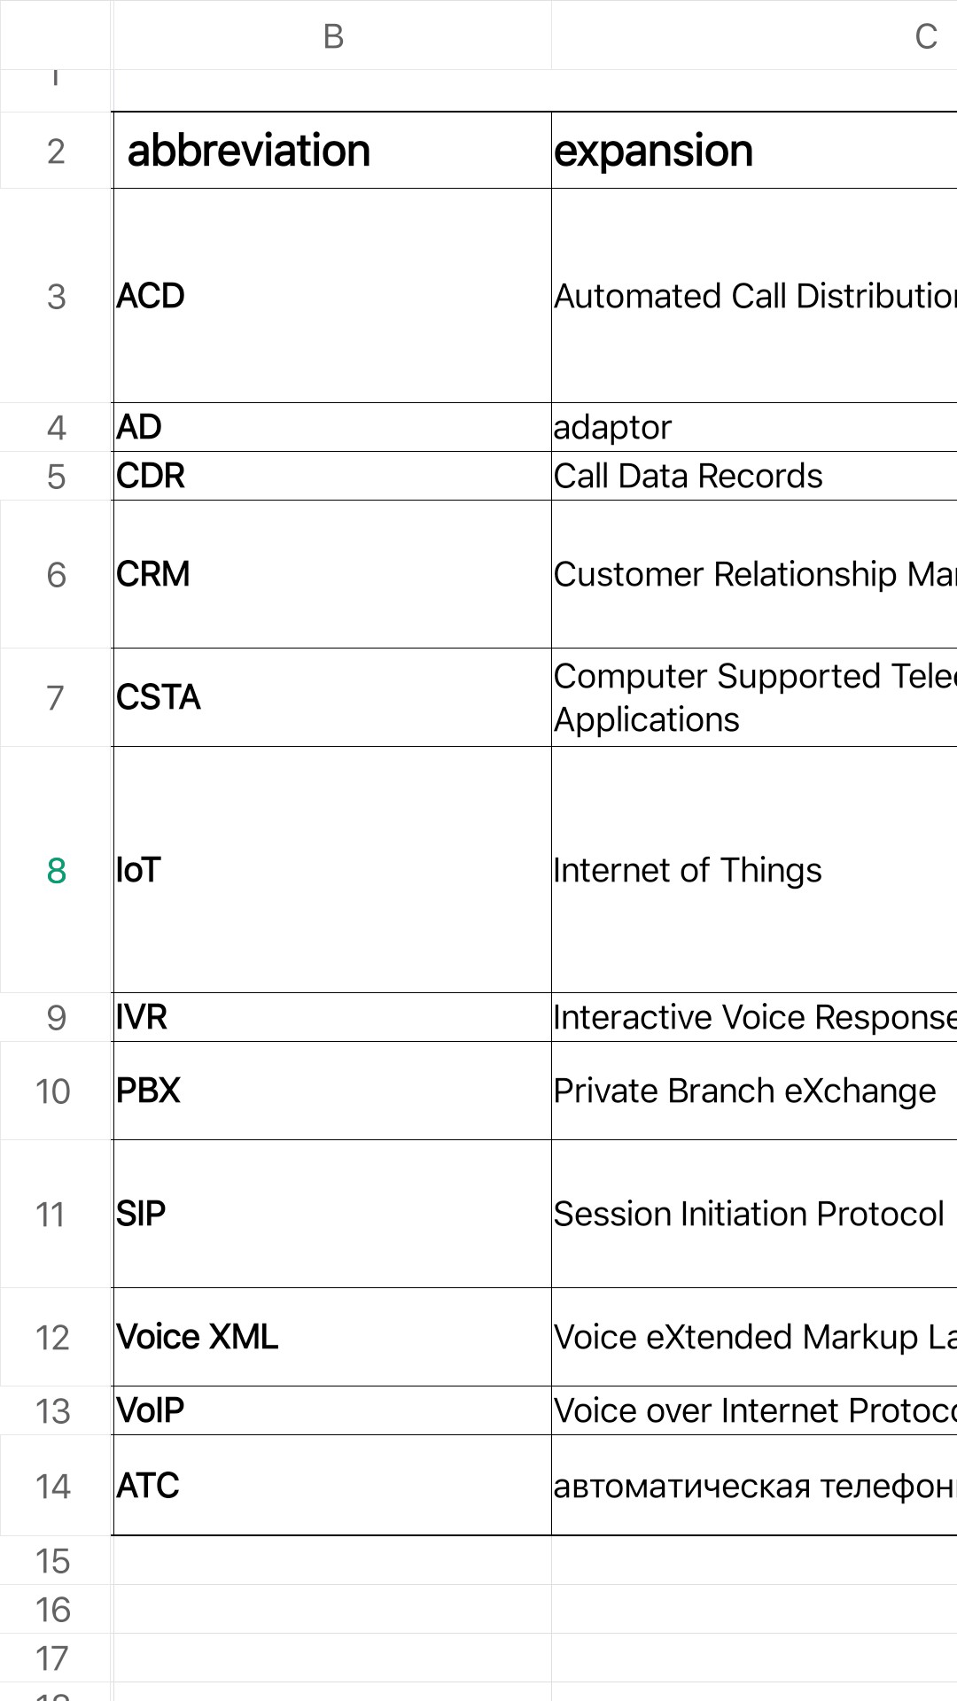This screenshot has width=957, height=1701.
Task: Select the 'adaptor' cell
Action: pyautogui.click(x=753, y=428)
